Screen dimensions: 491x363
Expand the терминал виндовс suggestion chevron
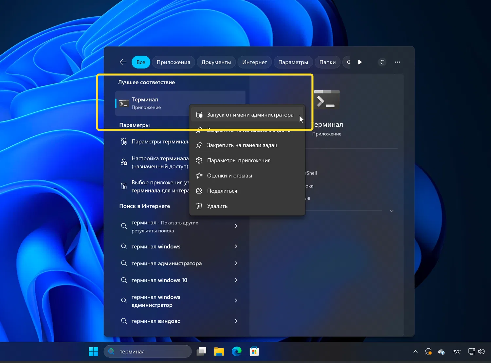point(236,321)
